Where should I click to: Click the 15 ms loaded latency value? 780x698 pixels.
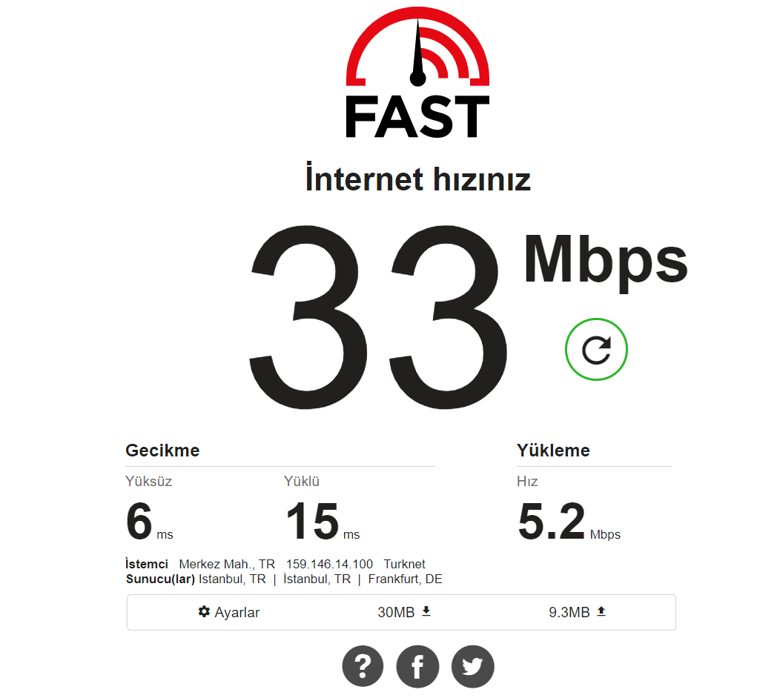323,521
